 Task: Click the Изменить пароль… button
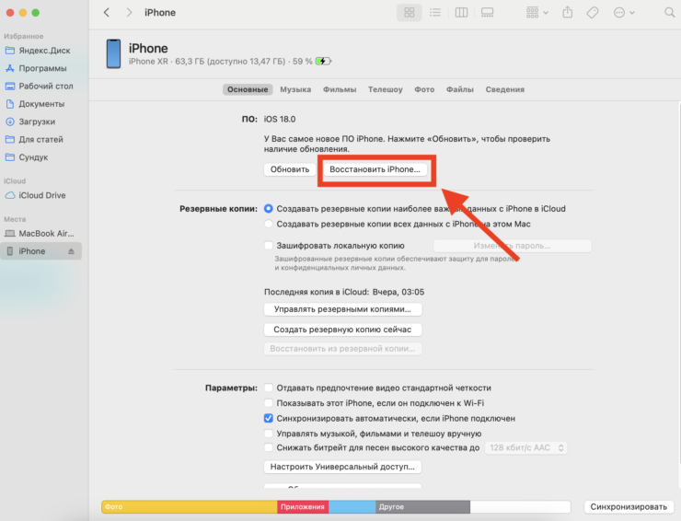pyautogui.click(x=512, y=246)
